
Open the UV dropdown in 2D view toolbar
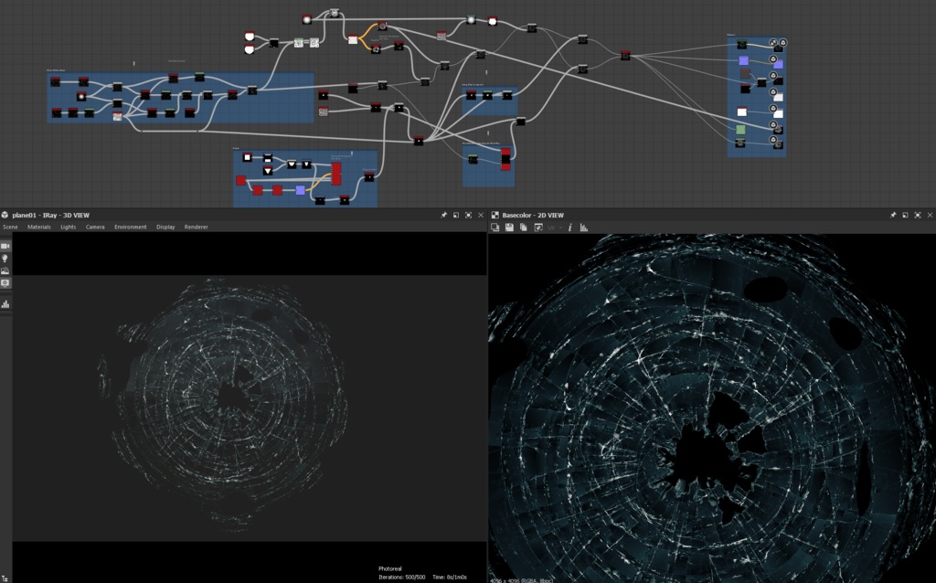click(555, 228)
